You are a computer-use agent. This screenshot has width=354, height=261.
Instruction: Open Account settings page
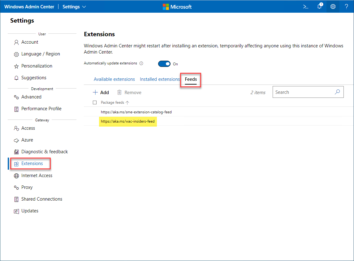coord(30,42)
